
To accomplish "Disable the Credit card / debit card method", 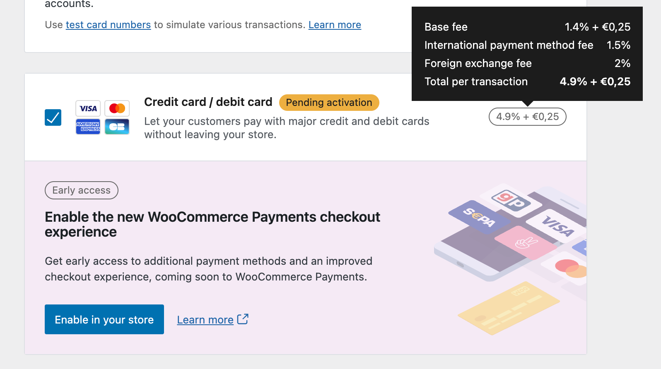I will point(53,117).
